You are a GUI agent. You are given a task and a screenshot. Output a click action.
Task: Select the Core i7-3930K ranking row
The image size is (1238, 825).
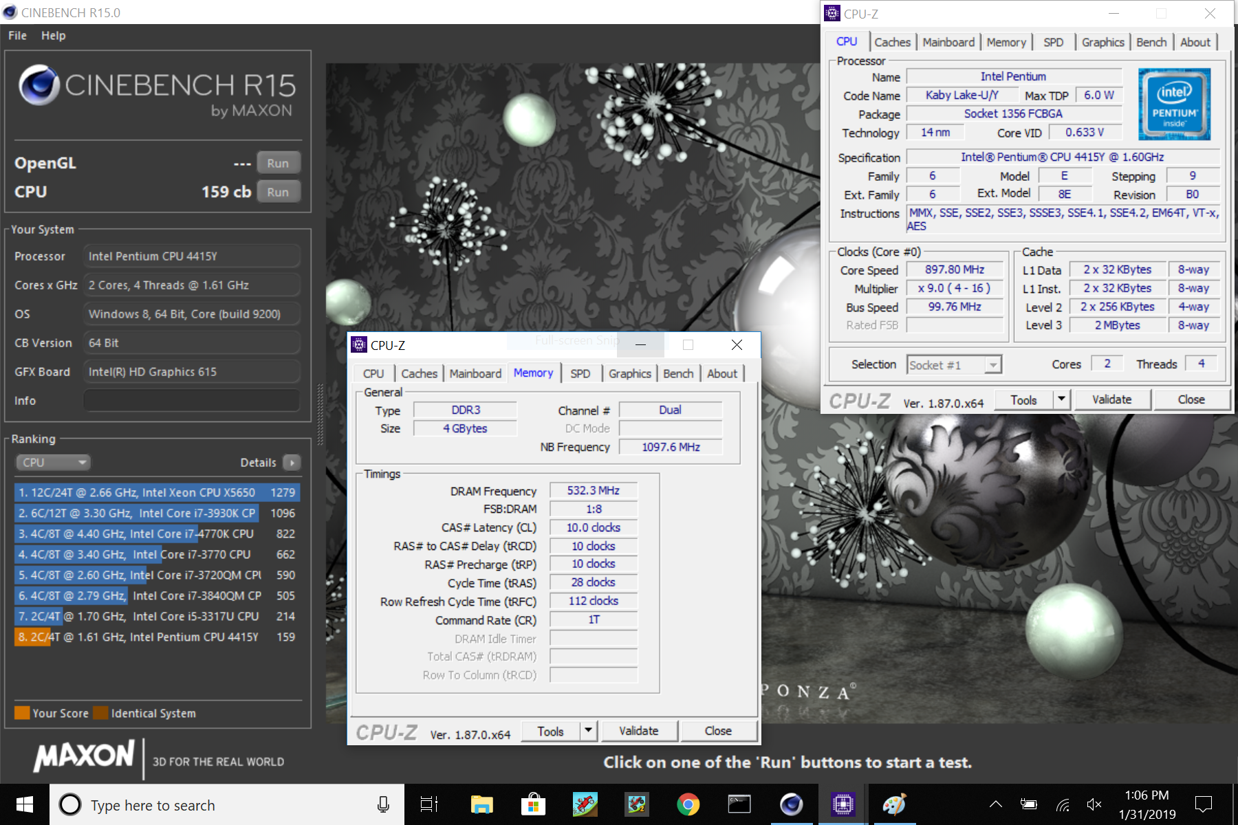[157, 513]
